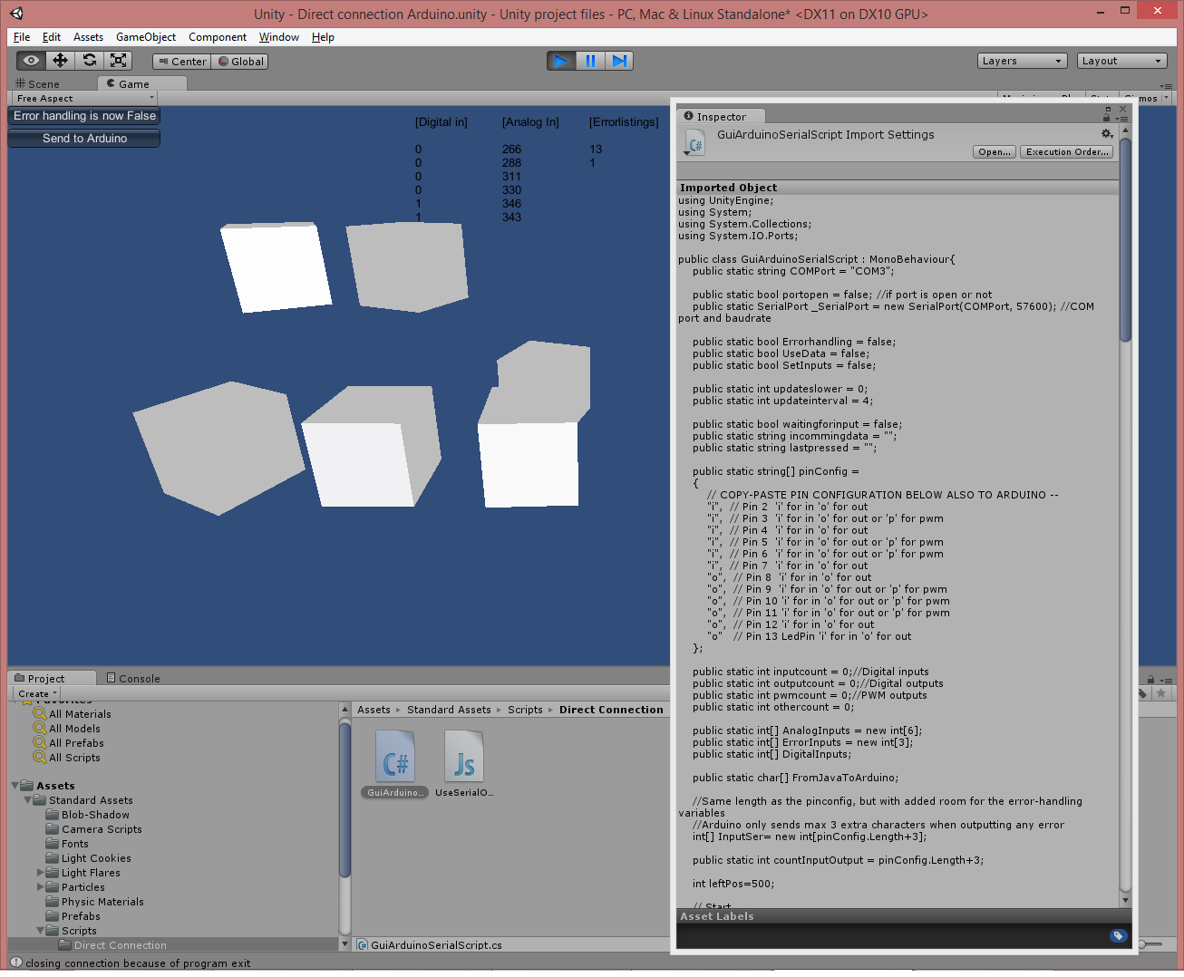Advance one frame with Step button
The height and width of the screenshot is (977, 1184).
click(619, 61)
